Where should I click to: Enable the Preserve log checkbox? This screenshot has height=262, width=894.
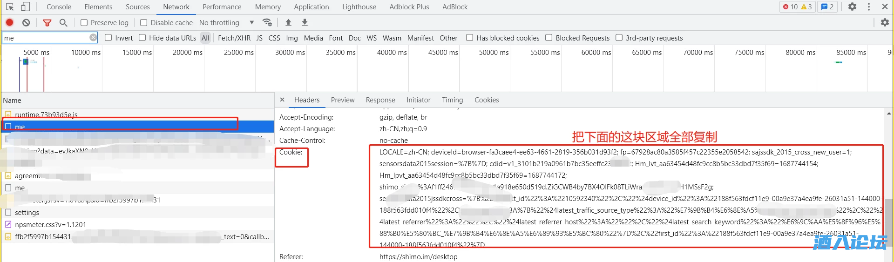pyautogui.click(x=84, y=22)
